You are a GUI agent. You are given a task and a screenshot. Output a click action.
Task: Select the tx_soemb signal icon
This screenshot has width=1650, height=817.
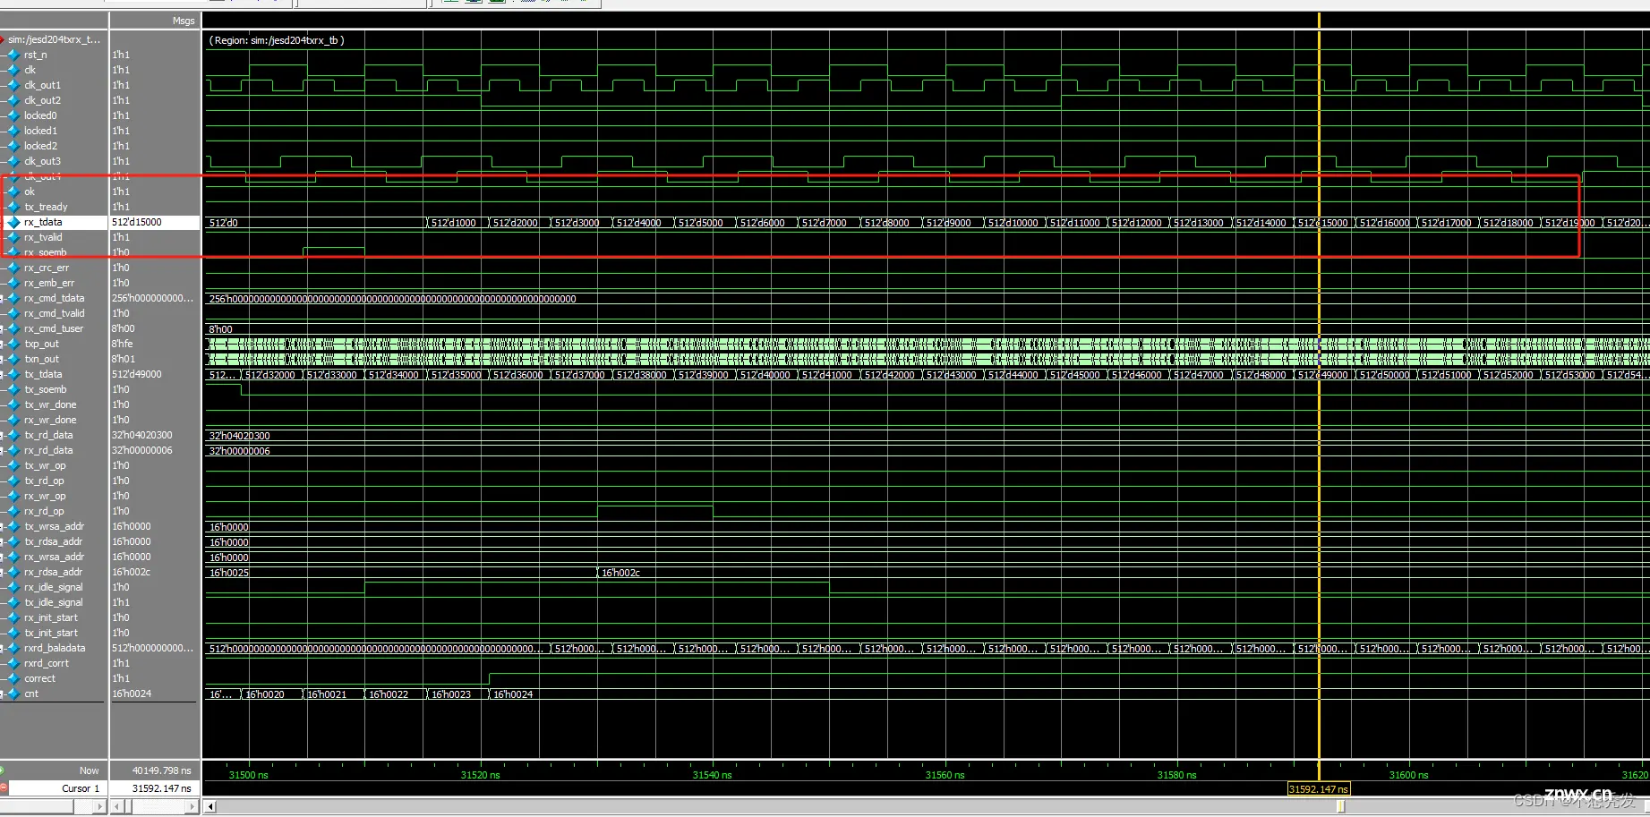[13, 389]
